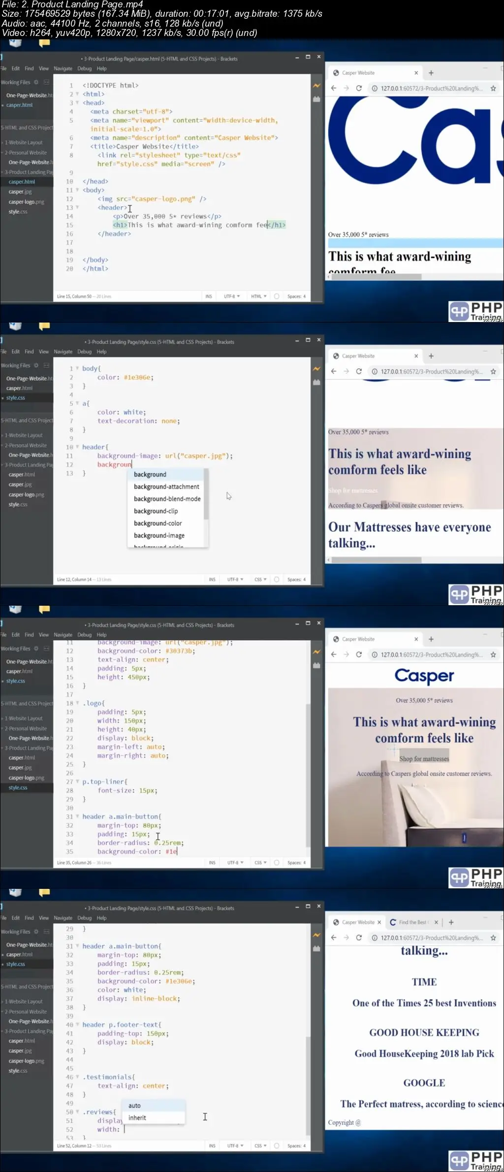The image size is (504, 1172).
Task: Go back in browser beside casper.html editor
Action: coord(334,89)
